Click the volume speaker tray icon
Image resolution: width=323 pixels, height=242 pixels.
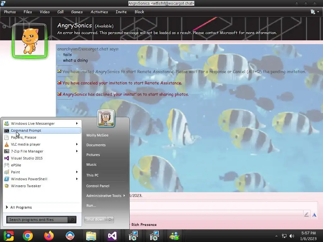(292, 236)
